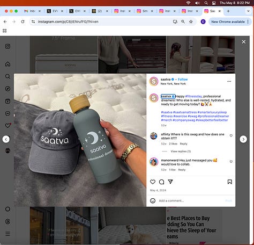Reply to ofilrty's comment
Screen dimensions: 254x245
click(183, 144)
